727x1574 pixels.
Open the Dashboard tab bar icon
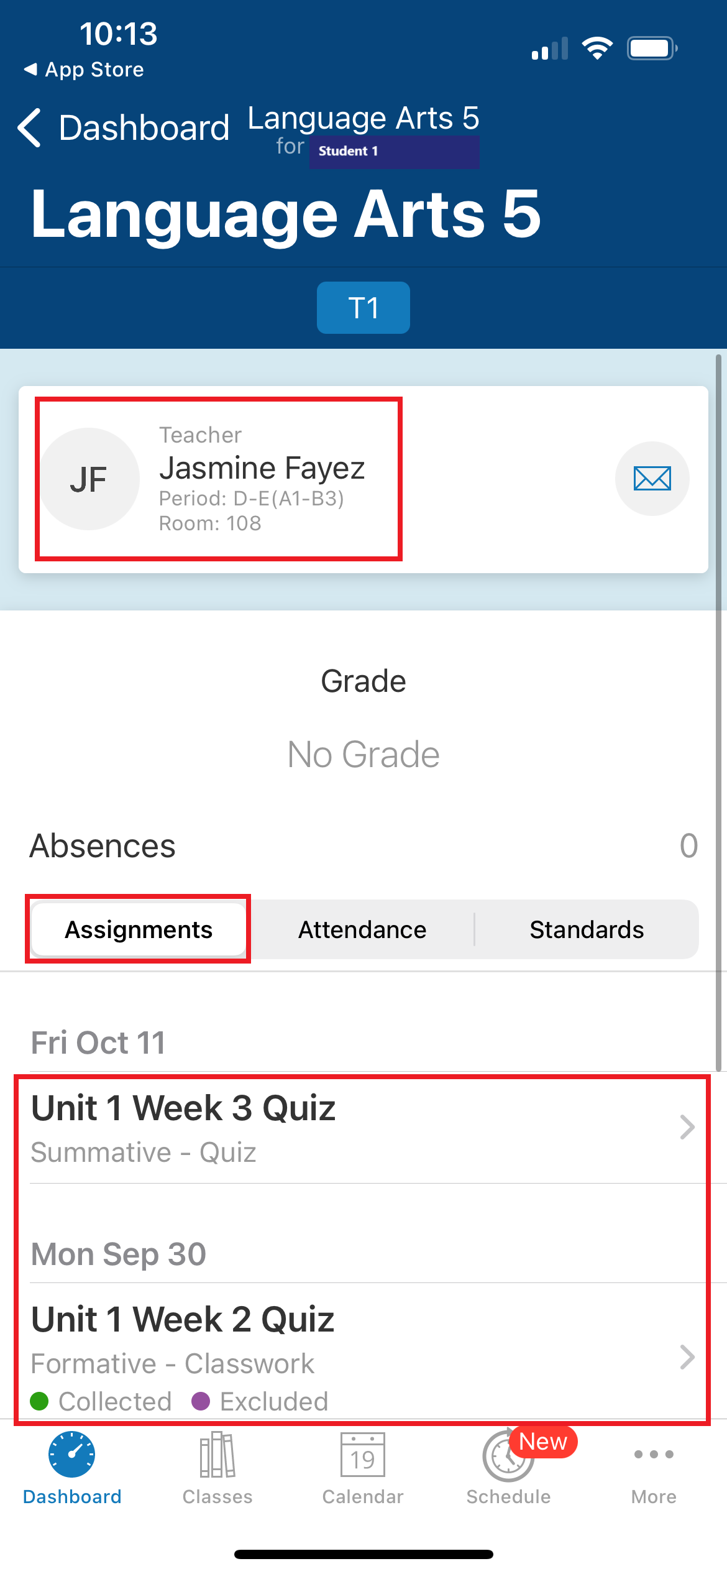72,1455
